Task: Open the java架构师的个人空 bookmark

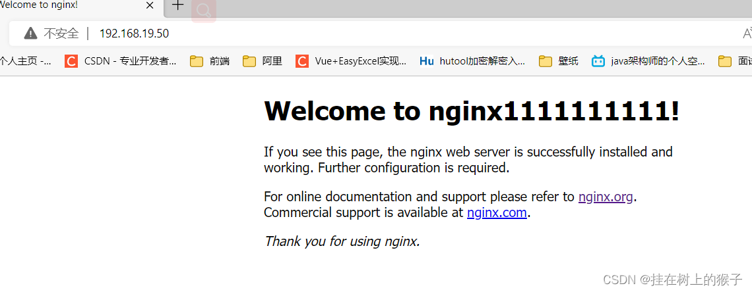Action: (x=648, y=61)
